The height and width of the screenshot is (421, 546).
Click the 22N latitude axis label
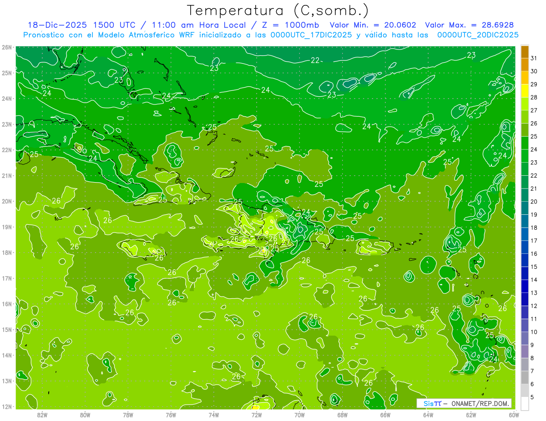click(x=7, y=150)
